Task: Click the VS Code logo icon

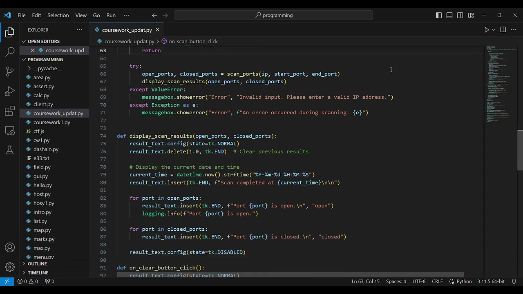Action: 7,15
